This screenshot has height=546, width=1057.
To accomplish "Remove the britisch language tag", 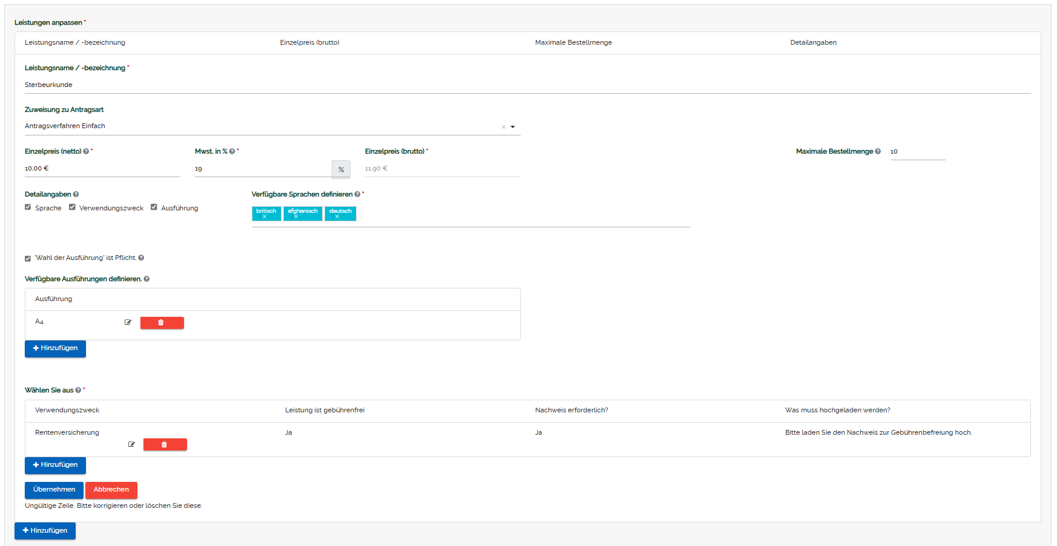I will click(x=265, y=216).
